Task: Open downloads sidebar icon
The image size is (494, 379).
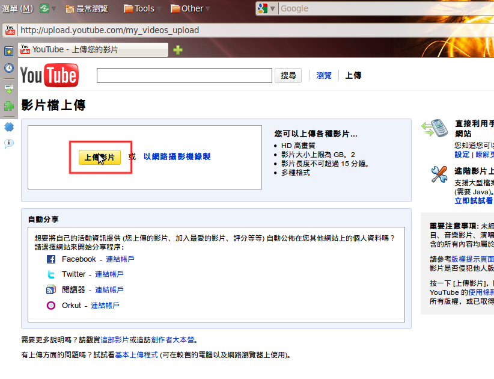Action: click(x=9, y=89)
